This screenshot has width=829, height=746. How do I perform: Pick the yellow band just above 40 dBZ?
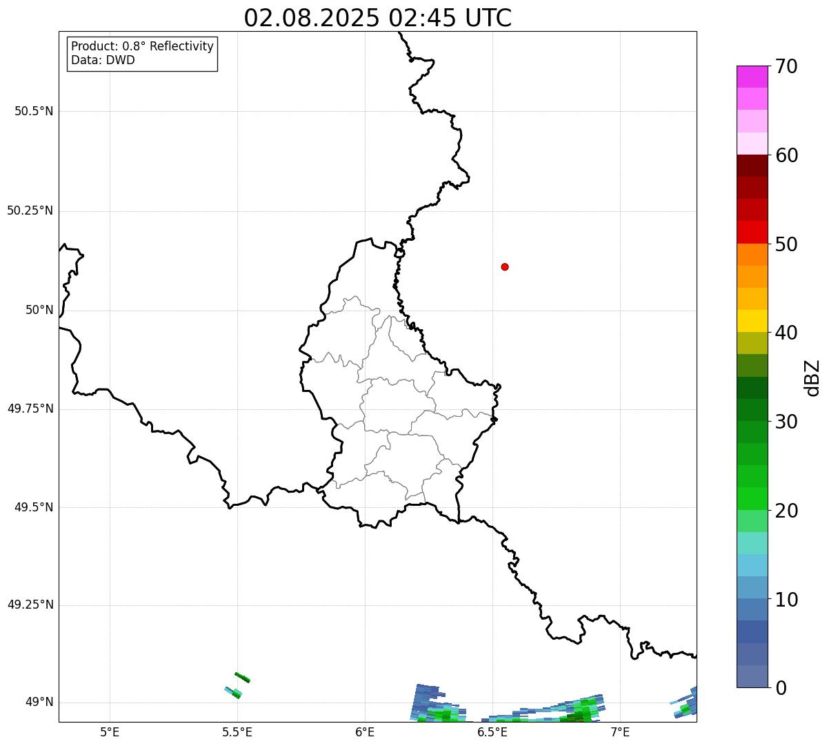point(752,321)
